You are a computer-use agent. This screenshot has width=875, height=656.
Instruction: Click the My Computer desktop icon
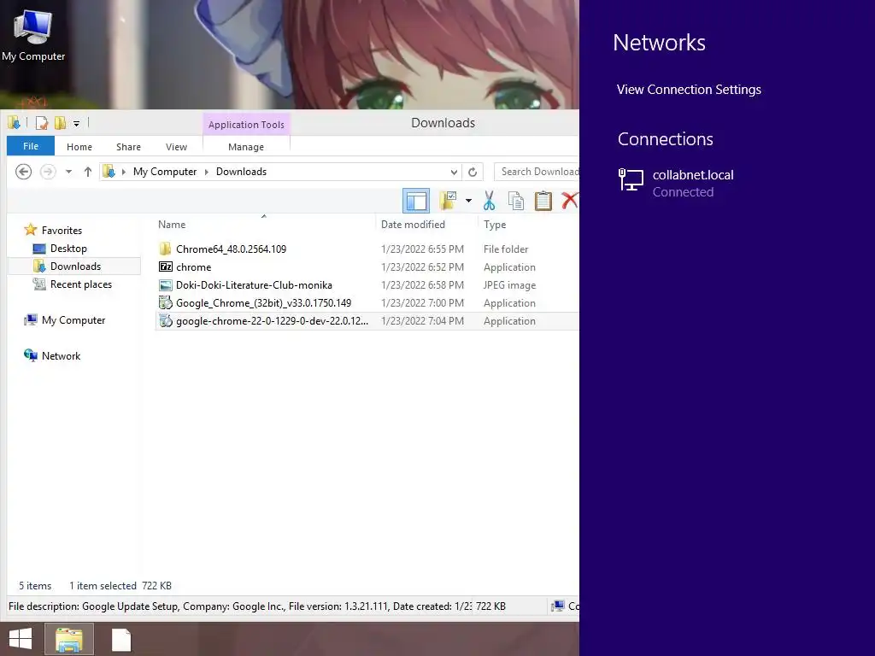point(33,34)
